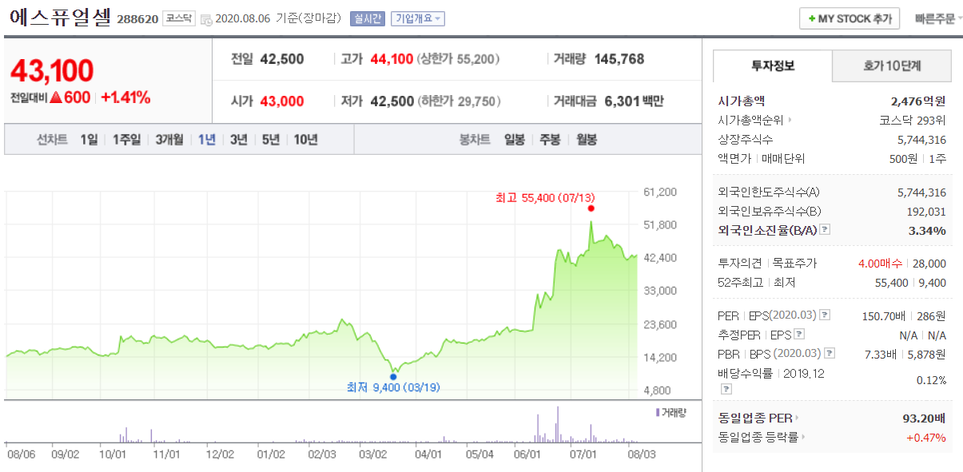Click arrow icon next to 동일업종 등락률
963x472 pixels.
pos(805,437)
